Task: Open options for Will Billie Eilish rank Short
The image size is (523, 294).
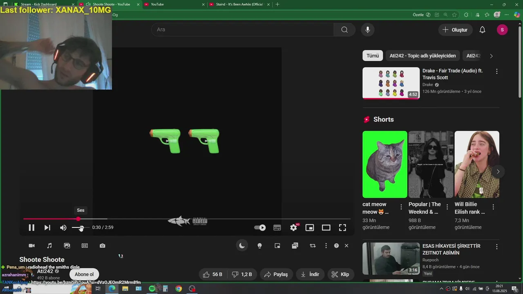Action: tap(494, 207)
